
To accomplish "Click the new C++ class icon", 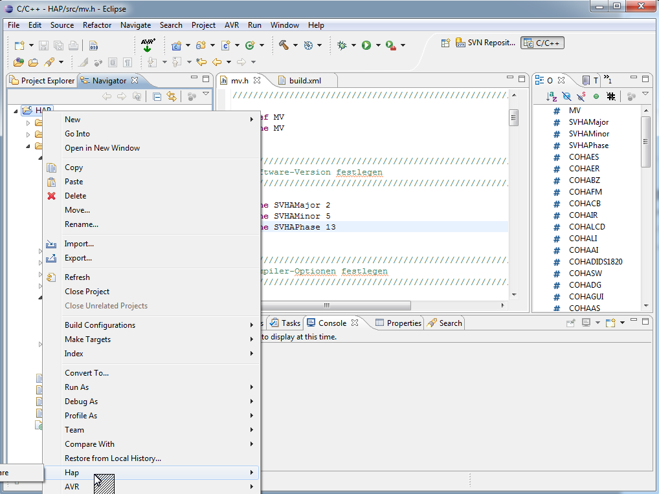I will coord(250,45).
